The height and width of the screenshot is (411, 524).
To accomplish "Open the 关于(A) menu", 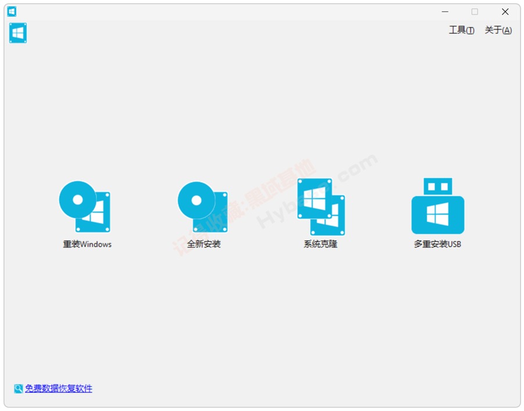I will [497, 30].
